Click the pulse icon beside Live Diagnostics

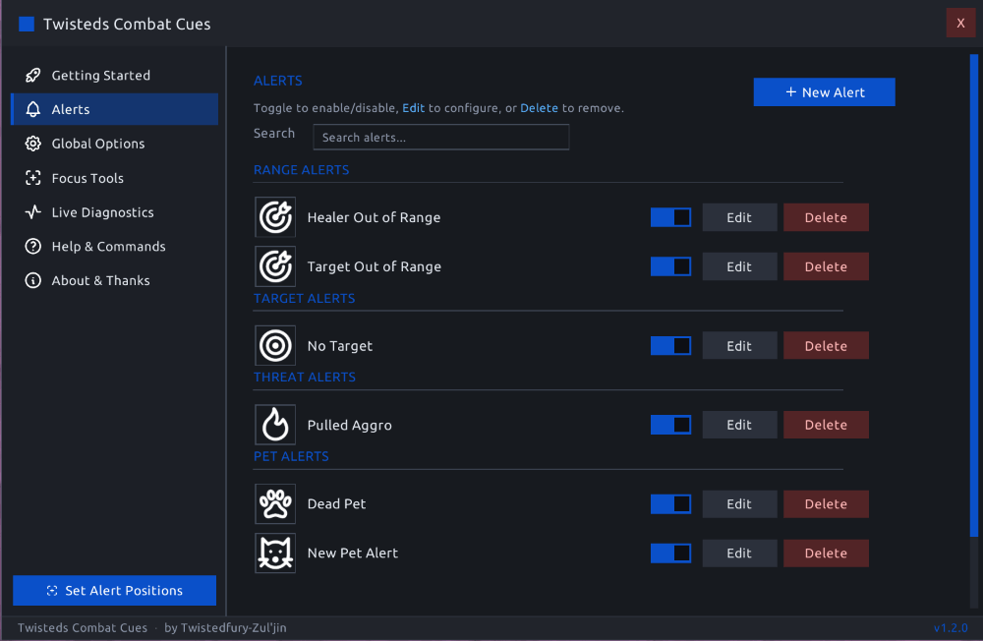coord(33,212)
